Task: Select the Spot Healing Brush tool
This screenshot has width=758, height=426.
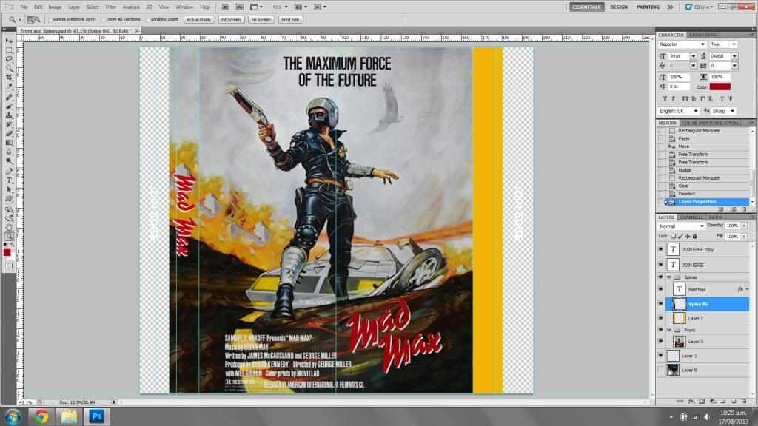Action: tap(9, 97)
